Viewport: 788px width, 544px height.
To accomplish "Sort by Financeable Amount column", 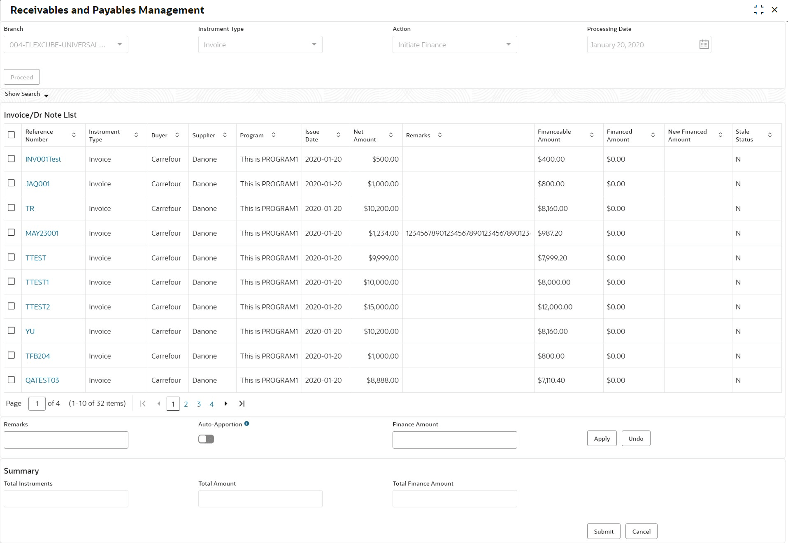I will pyautogui.click(x=591, y=135).
